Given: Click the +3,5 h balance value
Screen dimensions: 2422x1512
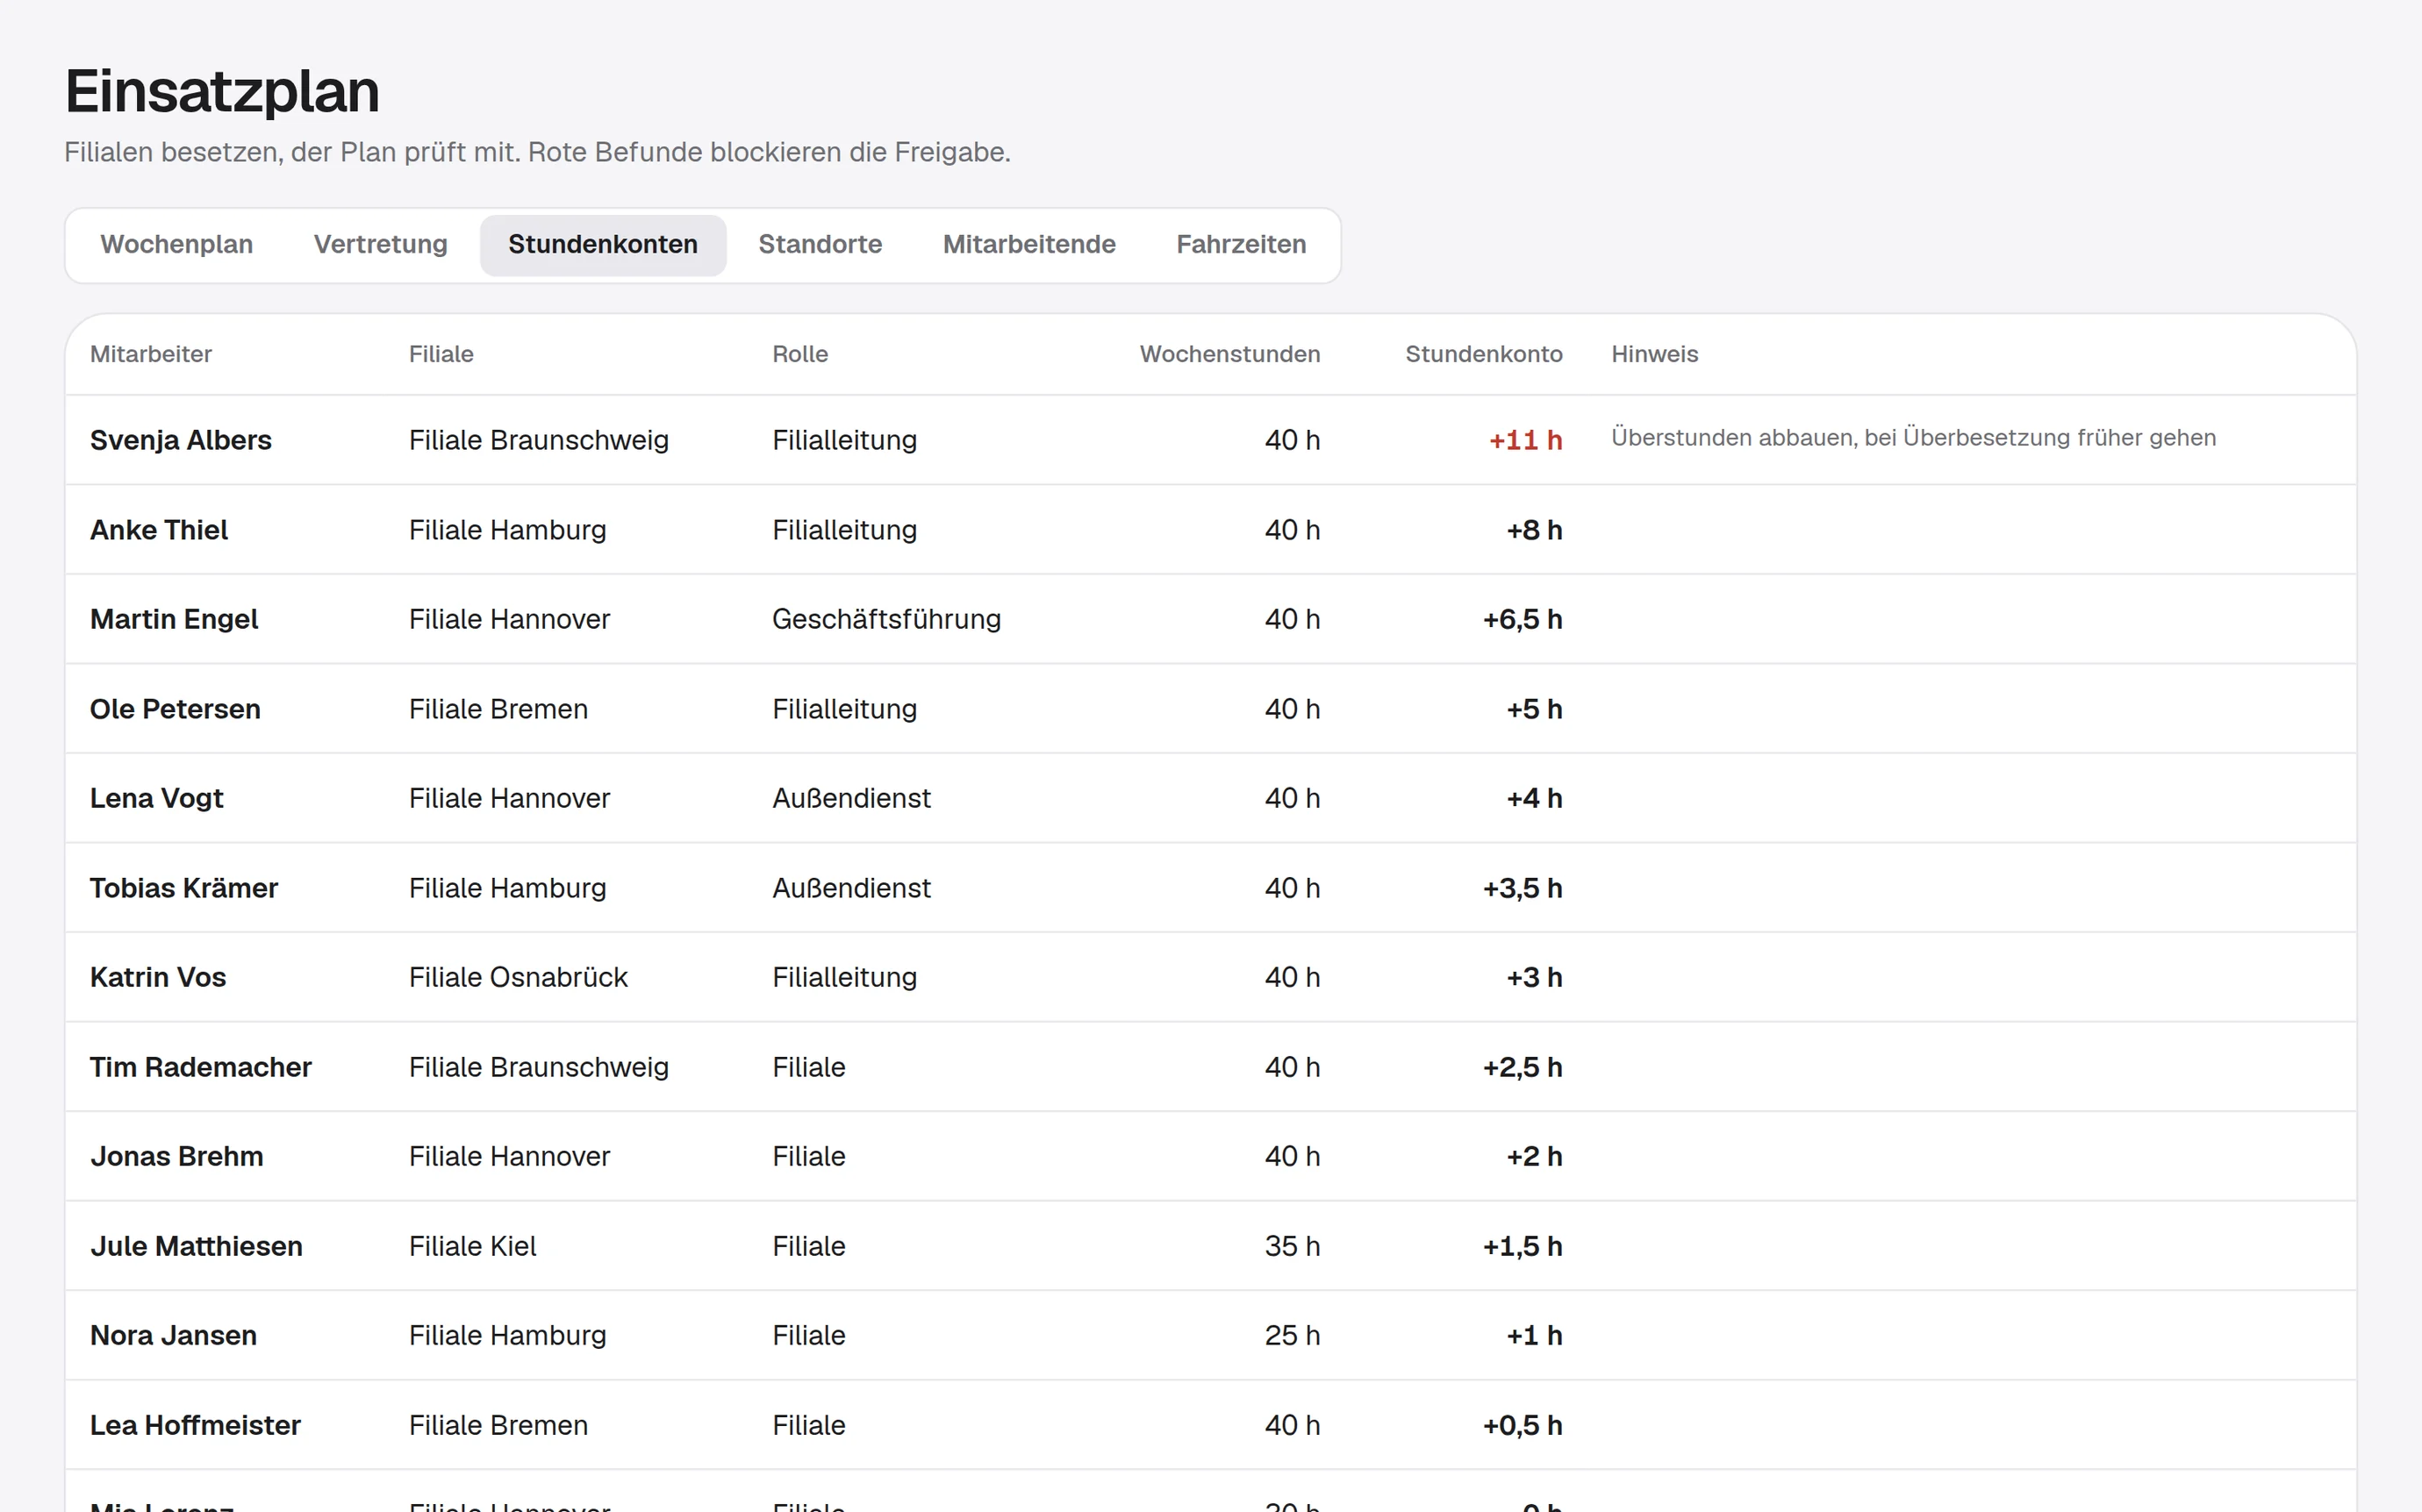Looking at the screenshot, I should 1522,888.
